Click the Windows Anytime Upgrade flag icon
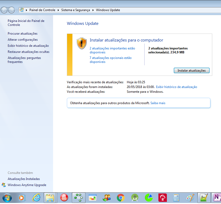221x204 pixels. (x=4, y=185)
